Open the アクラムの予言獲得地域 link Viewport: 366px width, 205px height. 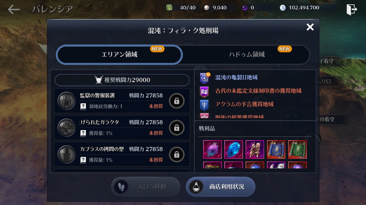click(x=244, y=104)
